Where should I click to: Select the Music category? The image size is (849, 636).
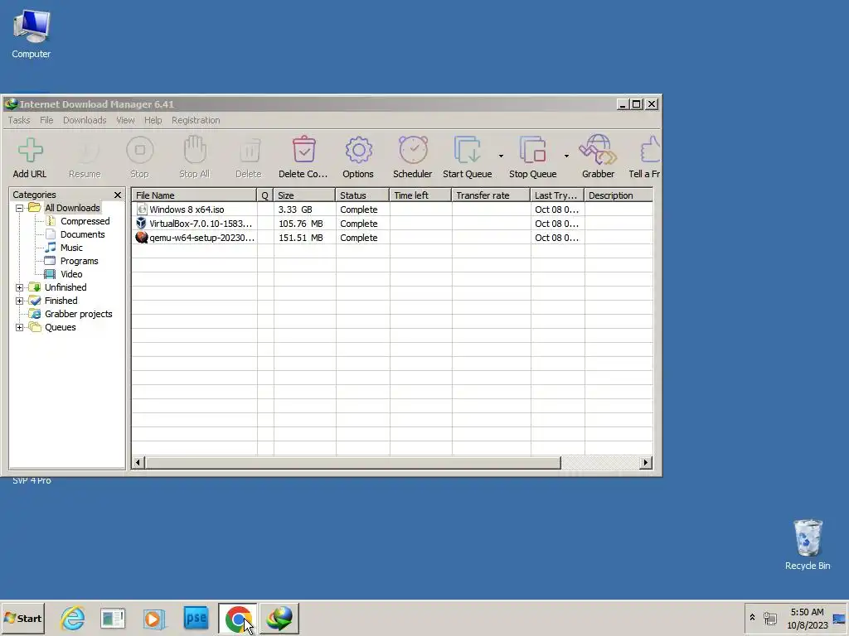coord(71,248)
